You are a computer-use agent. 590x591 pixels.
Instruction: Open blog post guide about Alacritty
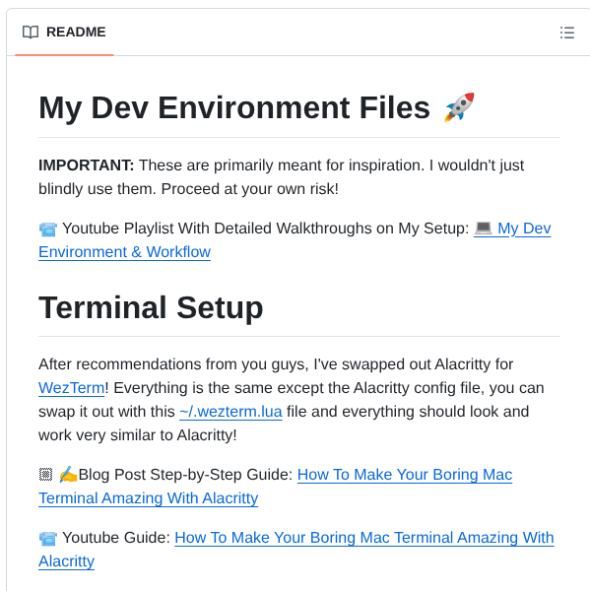[x=405, y=475]
